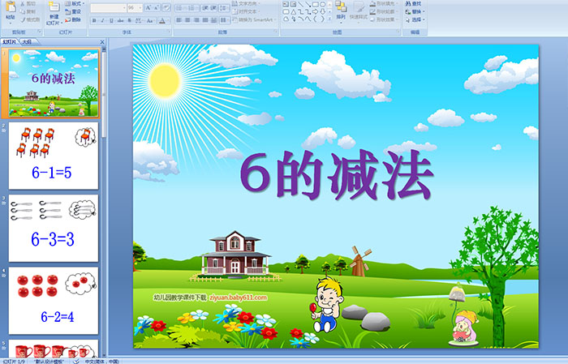Open the Select (选择) dropdown
This screenshot has height=364, width=568.
pyautogui.click(x=415, y=19)
